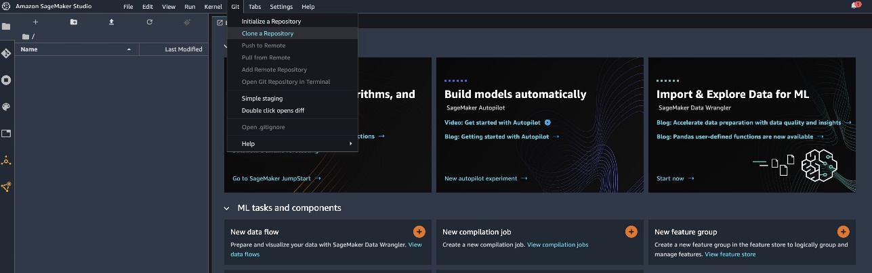Select Add Remote Repository
Viewport: 872px width, 273px height.
(292, 70)
